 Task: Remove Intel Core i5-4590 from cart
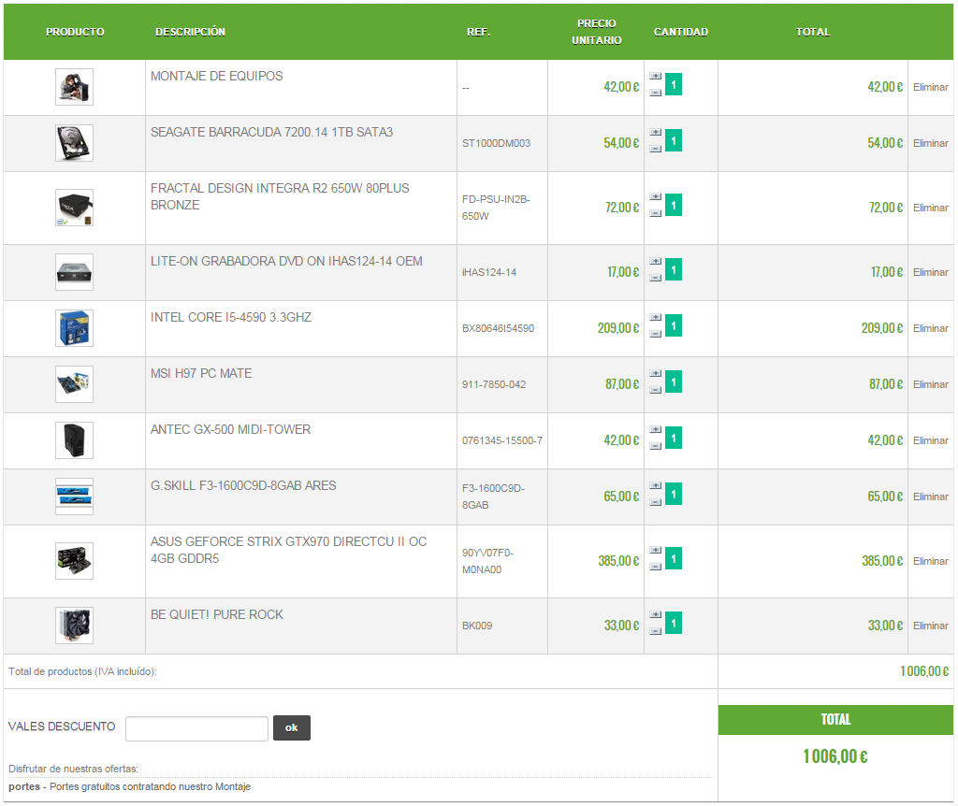point(931,328)
